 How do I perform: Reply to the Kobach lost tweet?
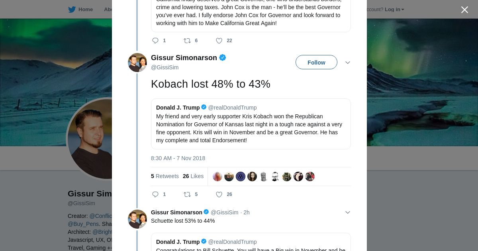155,194
